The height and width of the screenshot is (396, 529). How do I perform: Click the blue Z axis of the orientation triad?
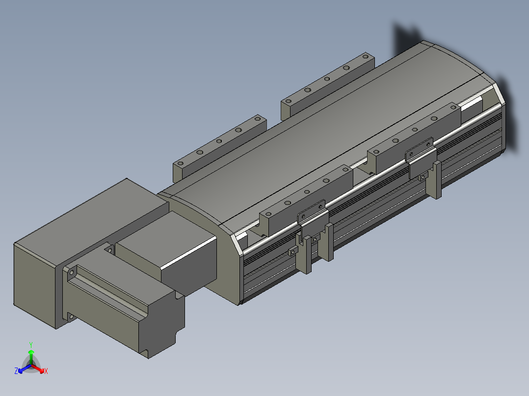click(x=24, y=369)
